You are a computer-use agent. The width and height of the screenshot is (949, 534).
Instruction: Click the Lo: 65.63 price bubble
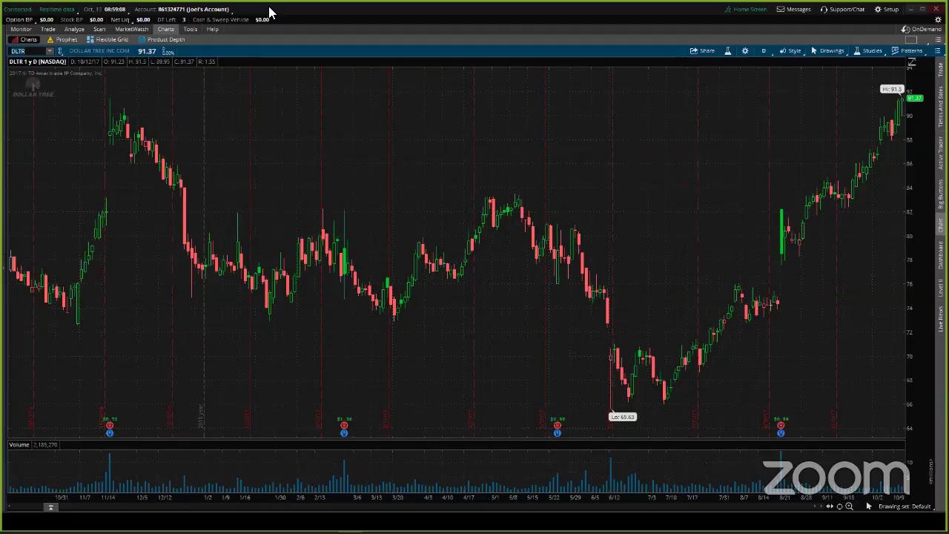(x=622, y=417)
